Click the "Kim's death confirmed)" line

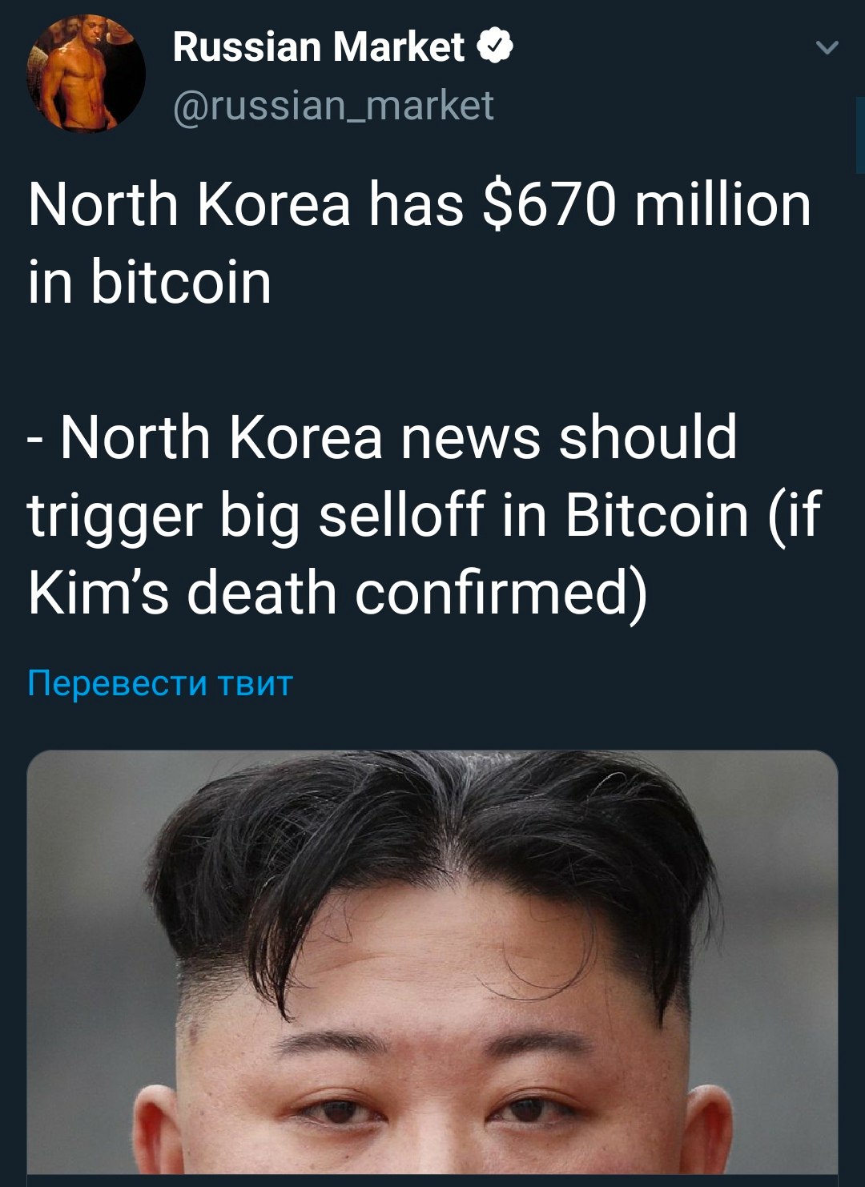pyautogui.click(x=337, y=593)
